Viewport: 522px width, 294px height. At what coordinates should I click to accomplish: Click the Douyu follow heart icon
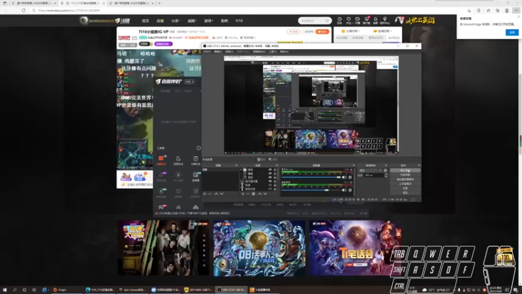[348, 20]
